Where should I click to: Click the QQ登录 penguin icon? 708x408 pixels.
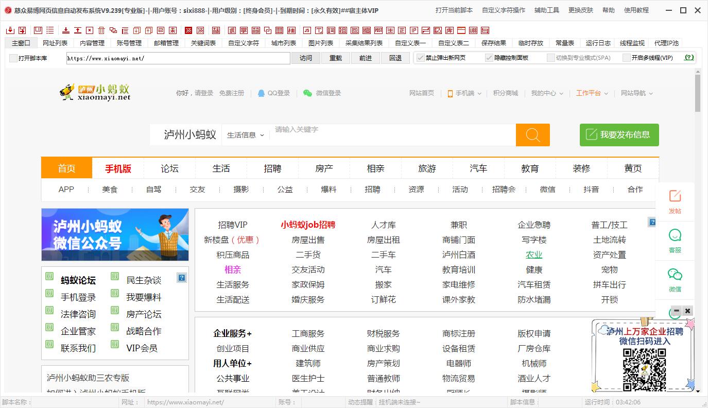click(x=262, y=93)
